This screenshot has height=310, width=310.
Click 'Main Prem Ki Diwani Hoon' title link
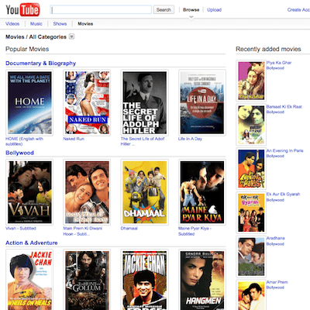[x=83, y=231]
